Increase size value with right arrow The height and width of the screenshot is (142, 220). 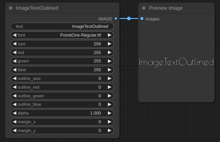coord(110,44)
